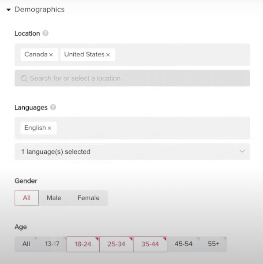Expand the language list chevron arrow
The width and height of the screenshot is (263, 264).
(242, 151)
